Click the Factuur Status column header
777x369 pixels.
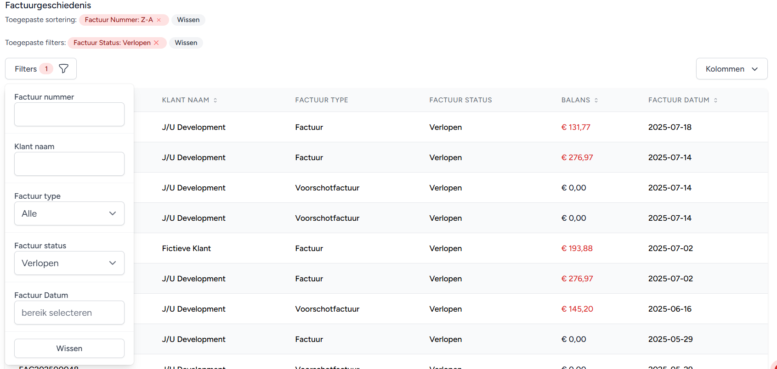(460, 100)
